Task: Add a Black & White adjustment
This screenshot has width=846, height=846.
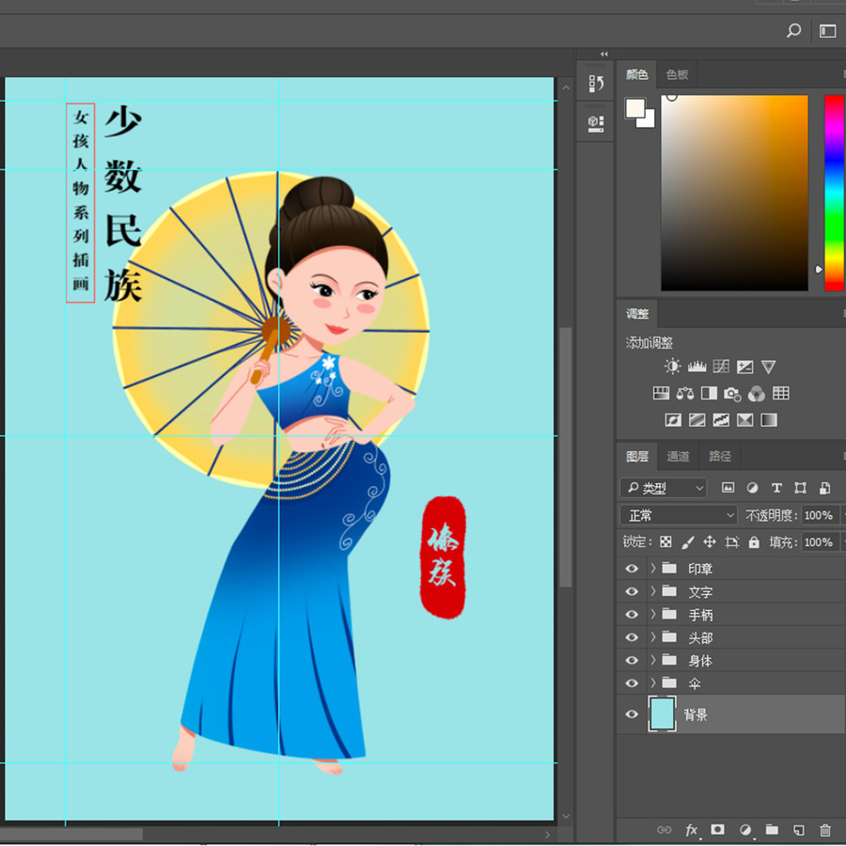Action: pos(709,393)
